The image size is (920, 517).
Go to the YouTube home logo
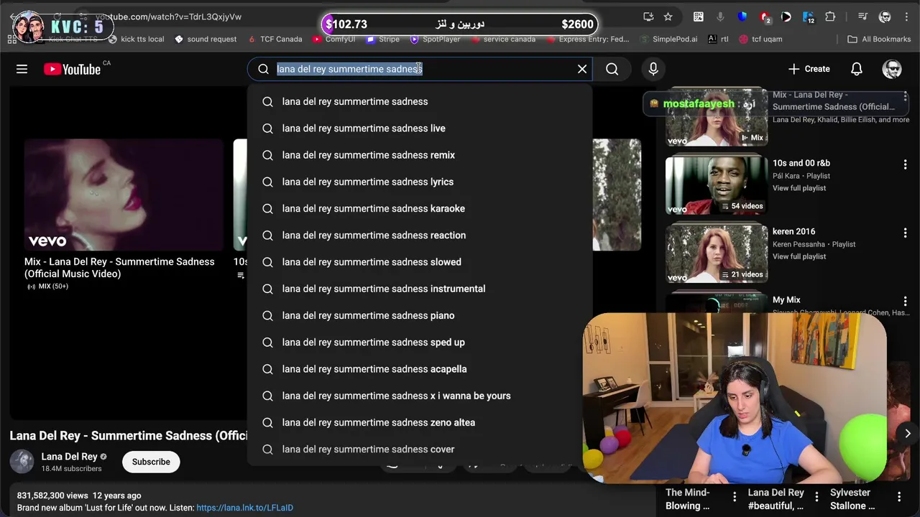72,69
